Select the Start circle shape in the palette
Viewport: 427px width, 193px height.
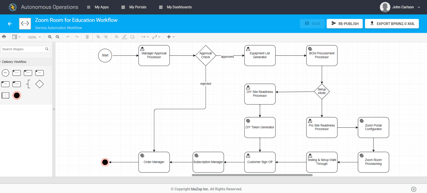(5, 73)
